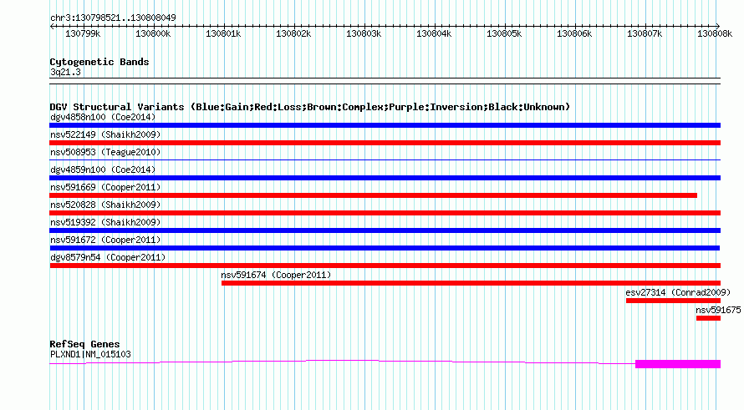Open dgv8579n54 (Cooper2011) variant label
The height and width of the screenshot is (410, 744).
pyautogui.click(x=108, y=257)
